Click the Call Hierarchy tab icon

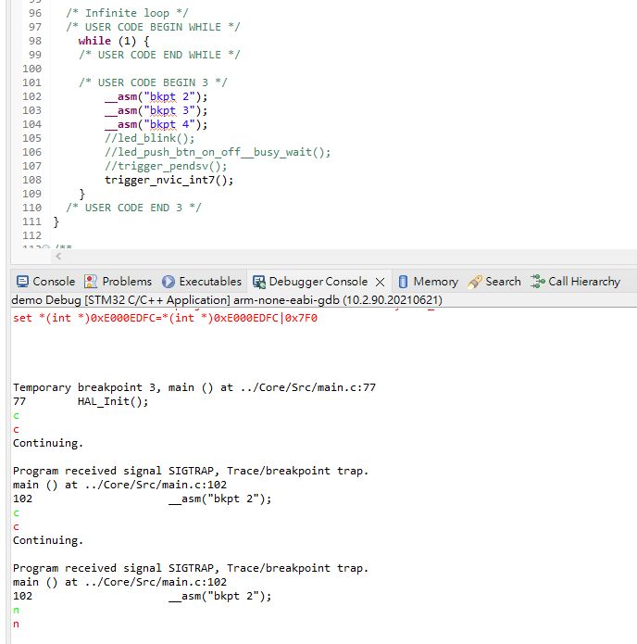click(x=537, y=282)
